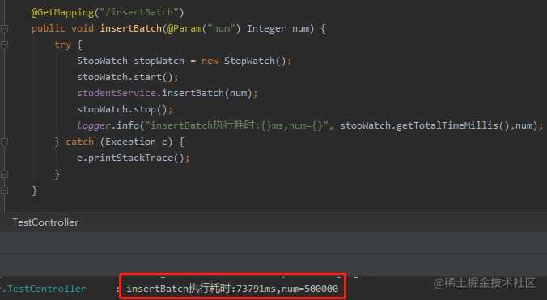Click the "/insertBatch" mapping string

pyautogui.click(x=139, y=12)
